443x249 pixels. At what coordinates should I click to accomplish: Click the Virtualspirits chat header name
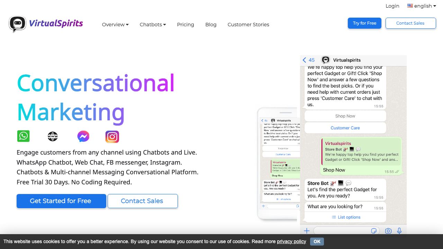tap(347, 60)
